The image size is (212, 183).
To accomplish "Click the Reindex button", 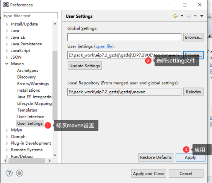I will click(194, 92).
